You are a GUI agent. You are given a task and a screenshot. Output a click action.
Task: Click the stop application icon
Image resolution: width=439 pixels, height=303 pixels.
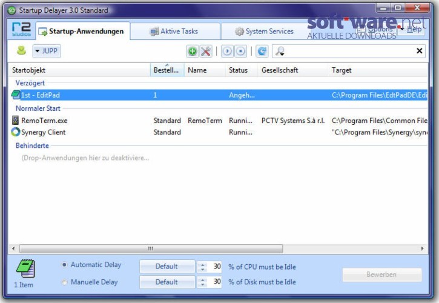(x=240, y=52)
